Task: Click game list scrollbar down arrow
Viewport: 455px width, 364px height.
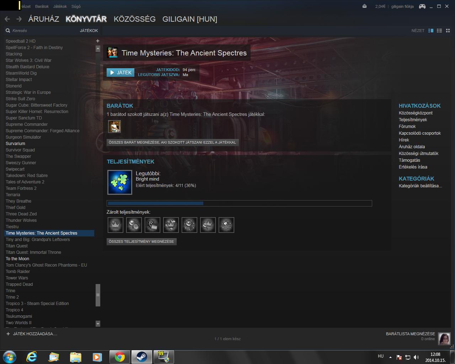Action: (x=98, y=323)
